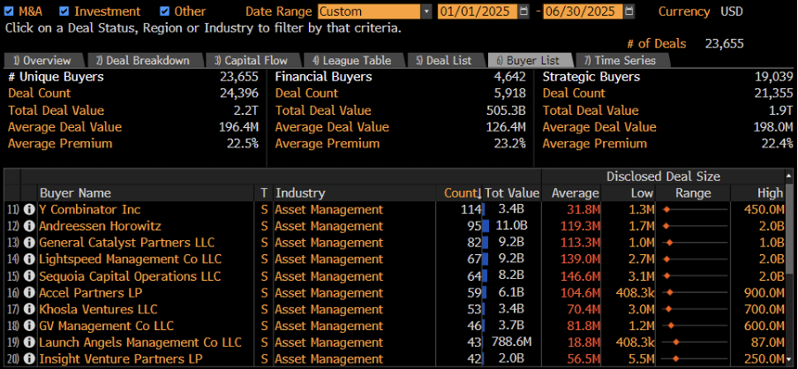Click info icon beside Insight Venture Partners

(29, 358)
